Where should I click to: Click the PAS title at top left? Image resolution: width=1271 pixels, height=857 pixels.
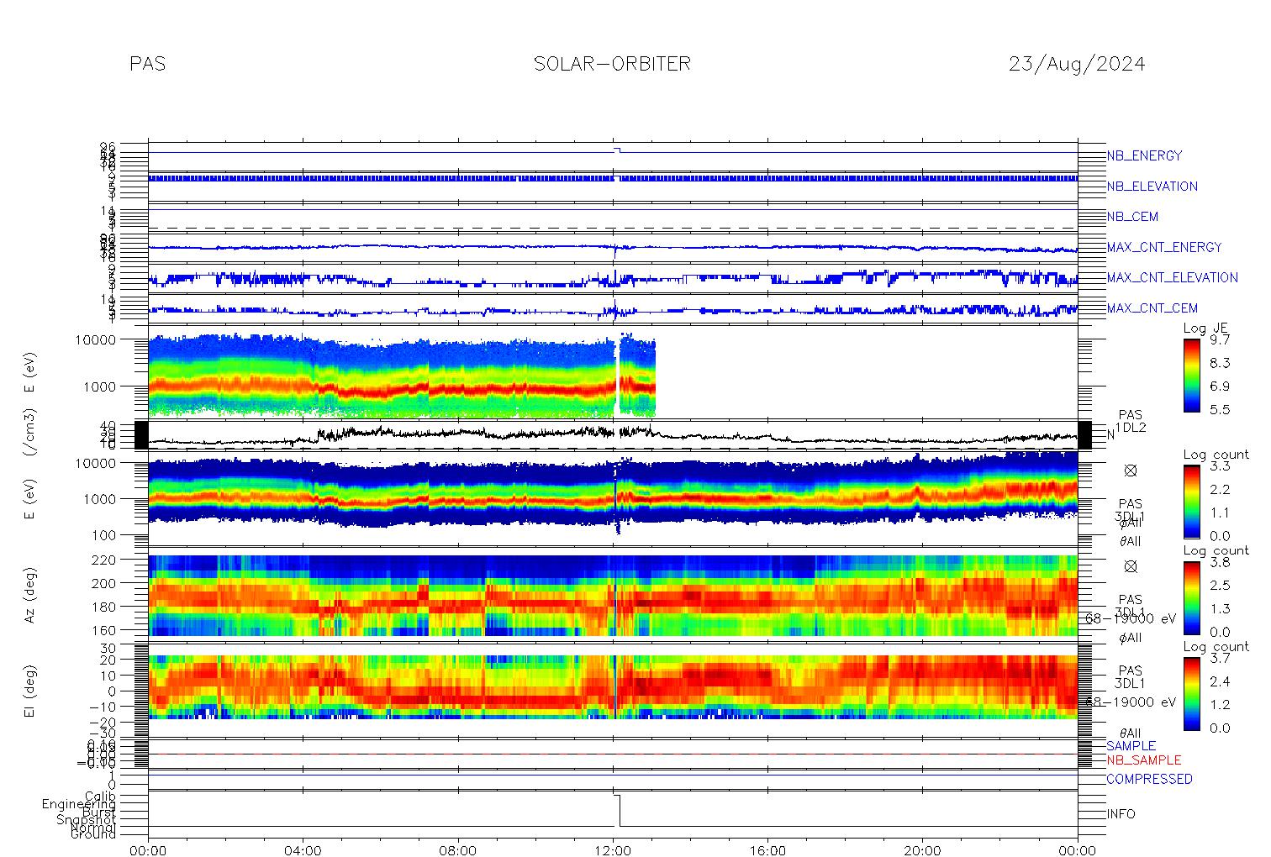(148, 64)
